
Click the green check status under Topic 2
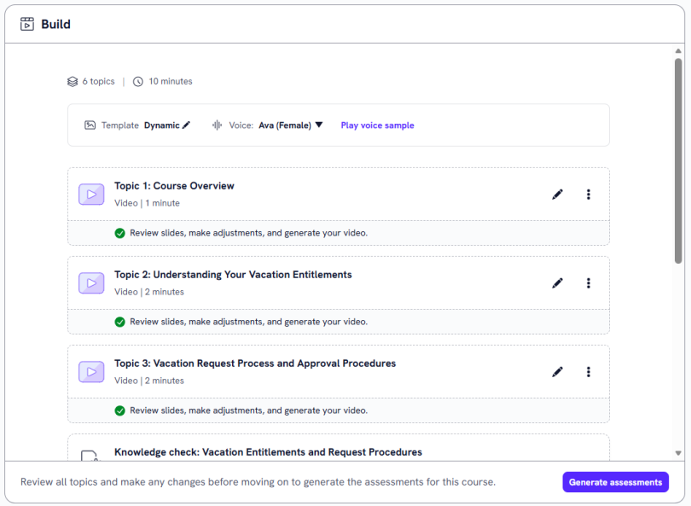pyautogui.click(x=120, y=322)
